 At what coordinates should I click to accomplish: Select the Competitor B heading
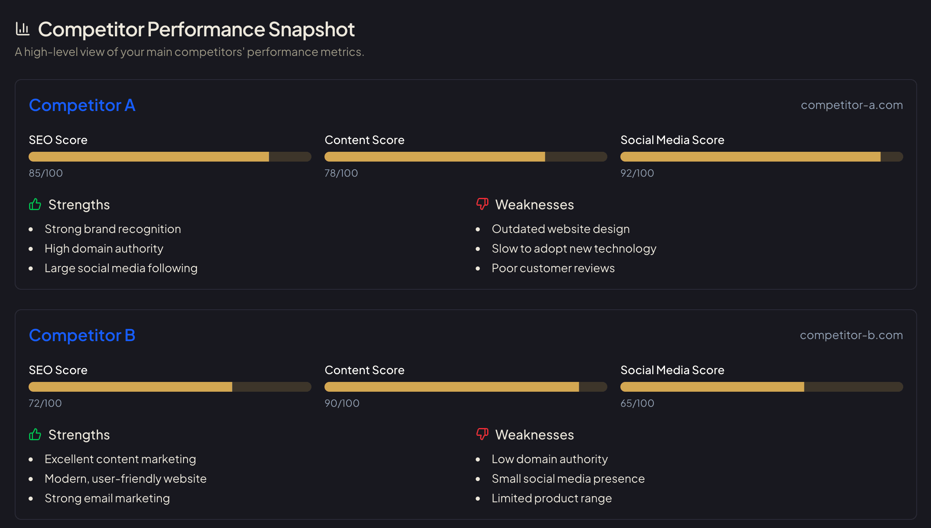click(x=82, y=335)
